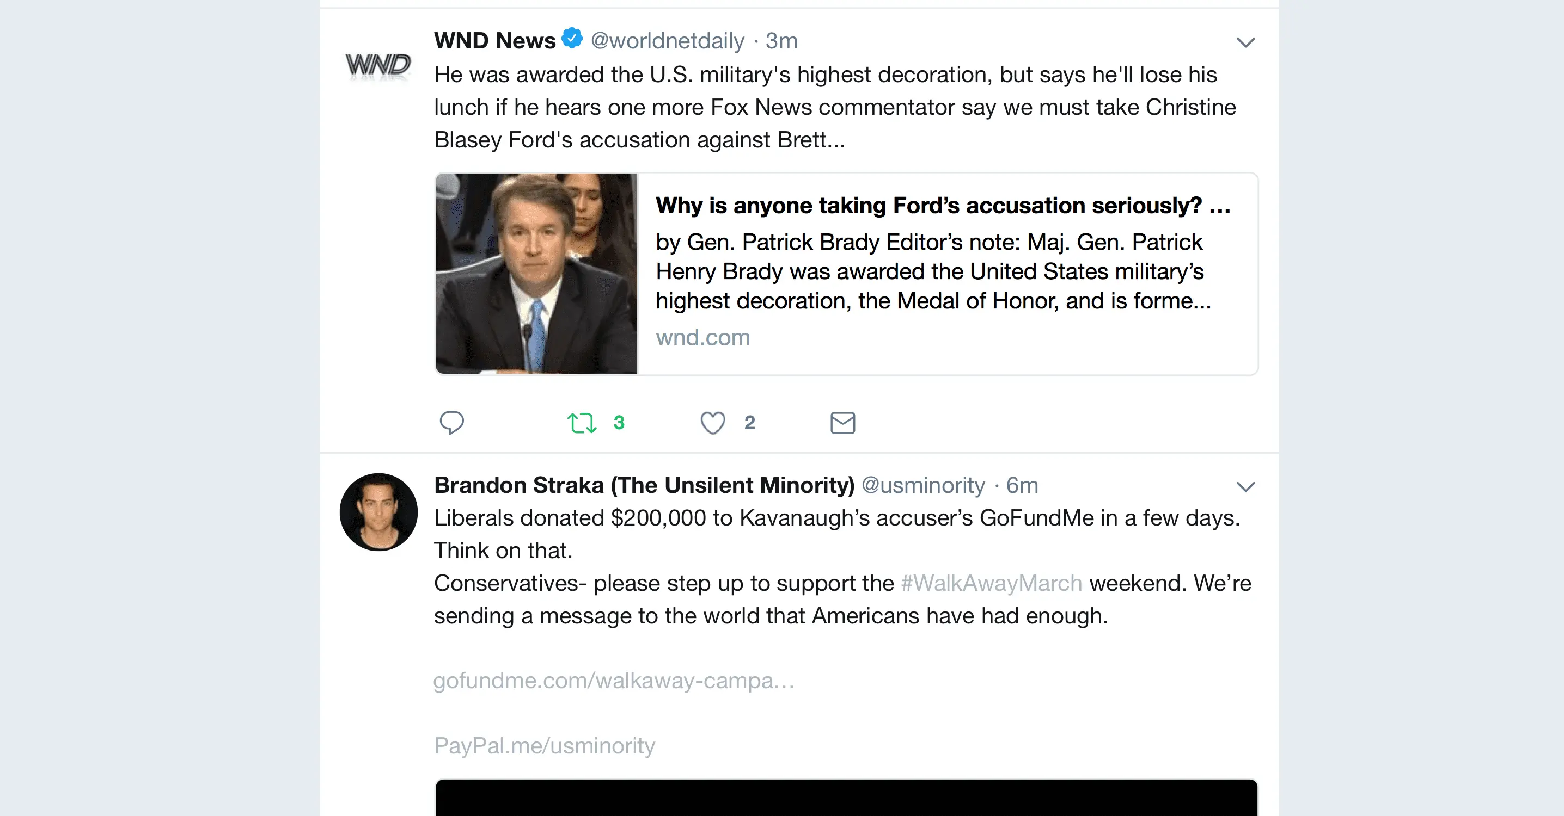Click the 3m timestamp on WND tweet

(781, 41)
